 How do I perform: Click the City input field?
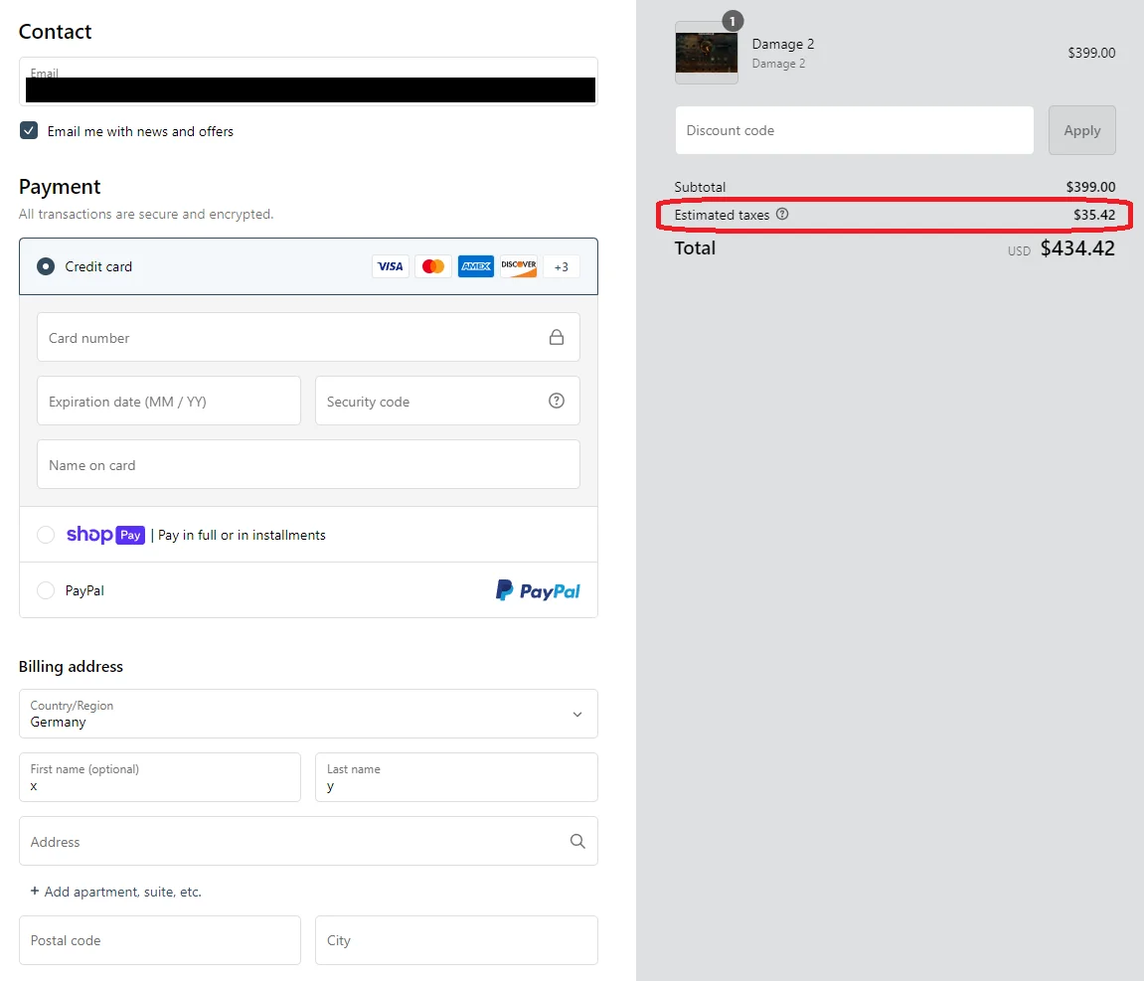tap(457, 940)
